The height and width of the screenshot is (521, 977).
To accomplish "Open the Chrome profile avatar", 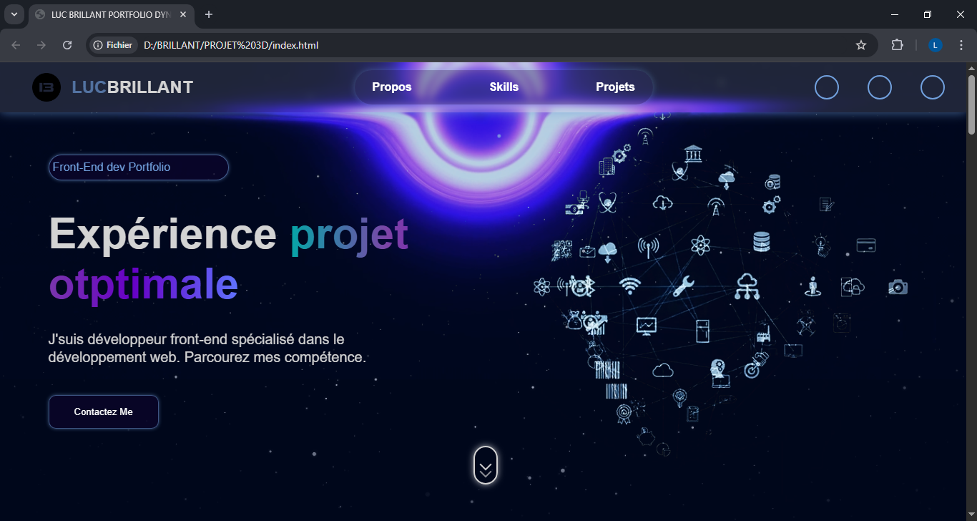I will pyautogui.click(x=936, y=45).
